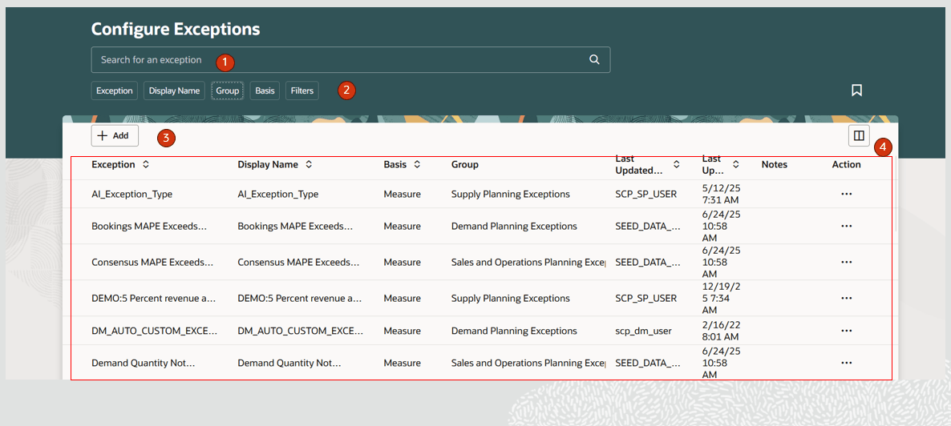Open the Filters chip
The image size is (951, 426).
(x=301, y=91)
